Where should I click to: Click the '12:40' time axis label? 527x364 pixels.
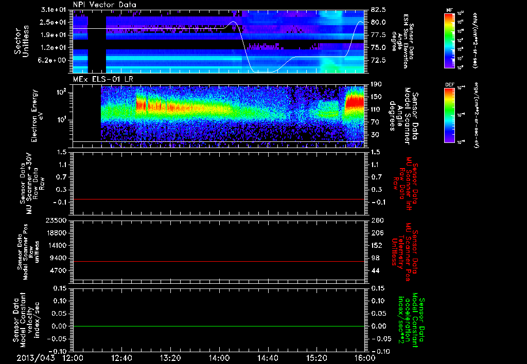(121, 358)
